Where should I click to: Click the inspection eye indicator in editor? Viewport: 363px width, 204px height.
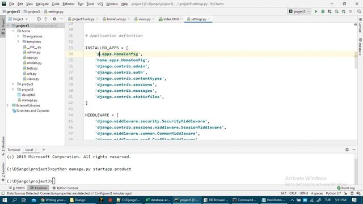(x=356, y=24)
